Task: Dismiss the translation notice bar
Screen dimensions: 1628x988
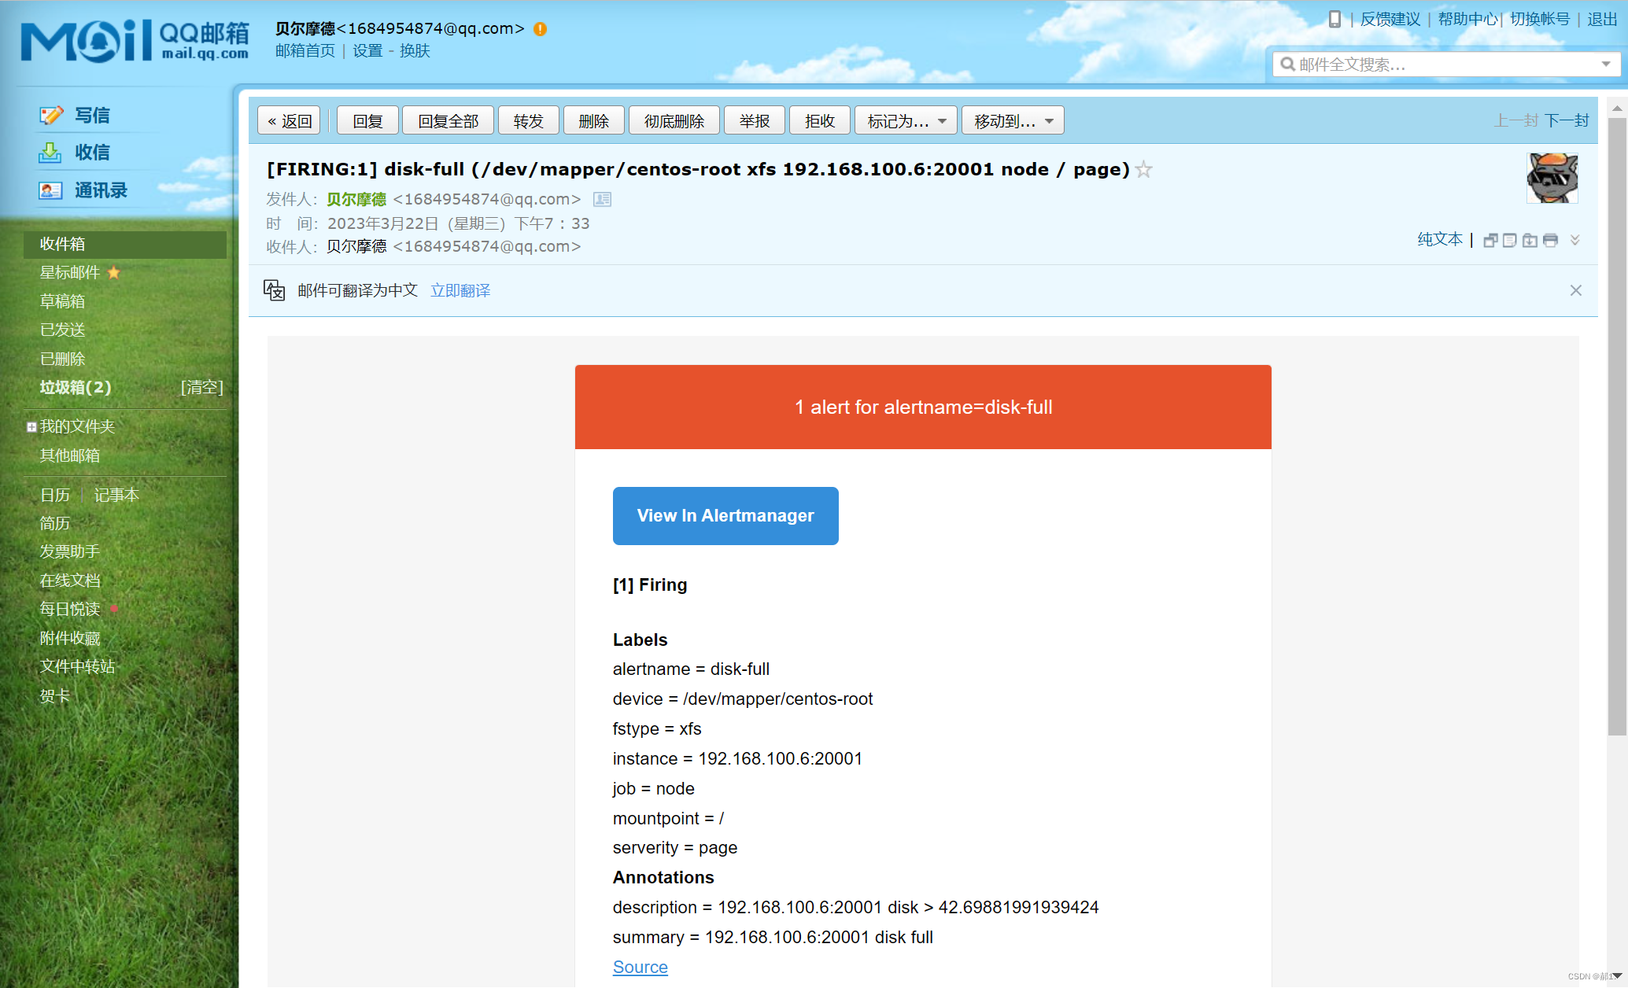Action: (1575, 290)
